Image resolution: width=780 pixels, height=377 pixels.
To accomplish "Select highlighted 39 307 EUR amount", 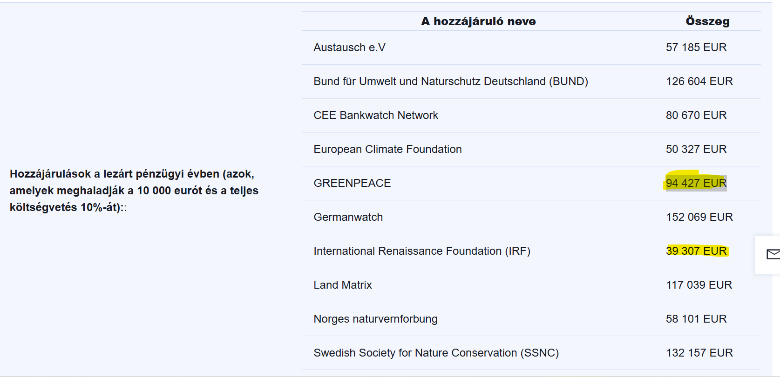I will [x=696, y=251].
